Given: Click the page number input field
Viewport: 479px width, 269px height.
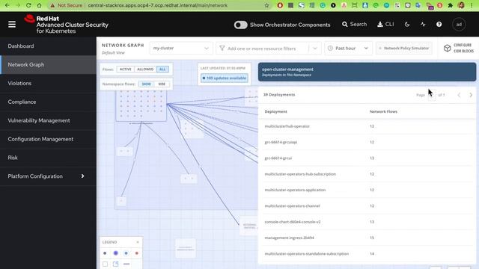Looking at the screenshot, I should pyautogui.click(x=432, y=95).
